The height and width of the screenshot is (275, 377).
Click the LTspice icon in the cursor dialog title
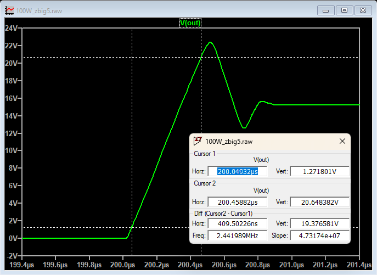tap(198, 141)
